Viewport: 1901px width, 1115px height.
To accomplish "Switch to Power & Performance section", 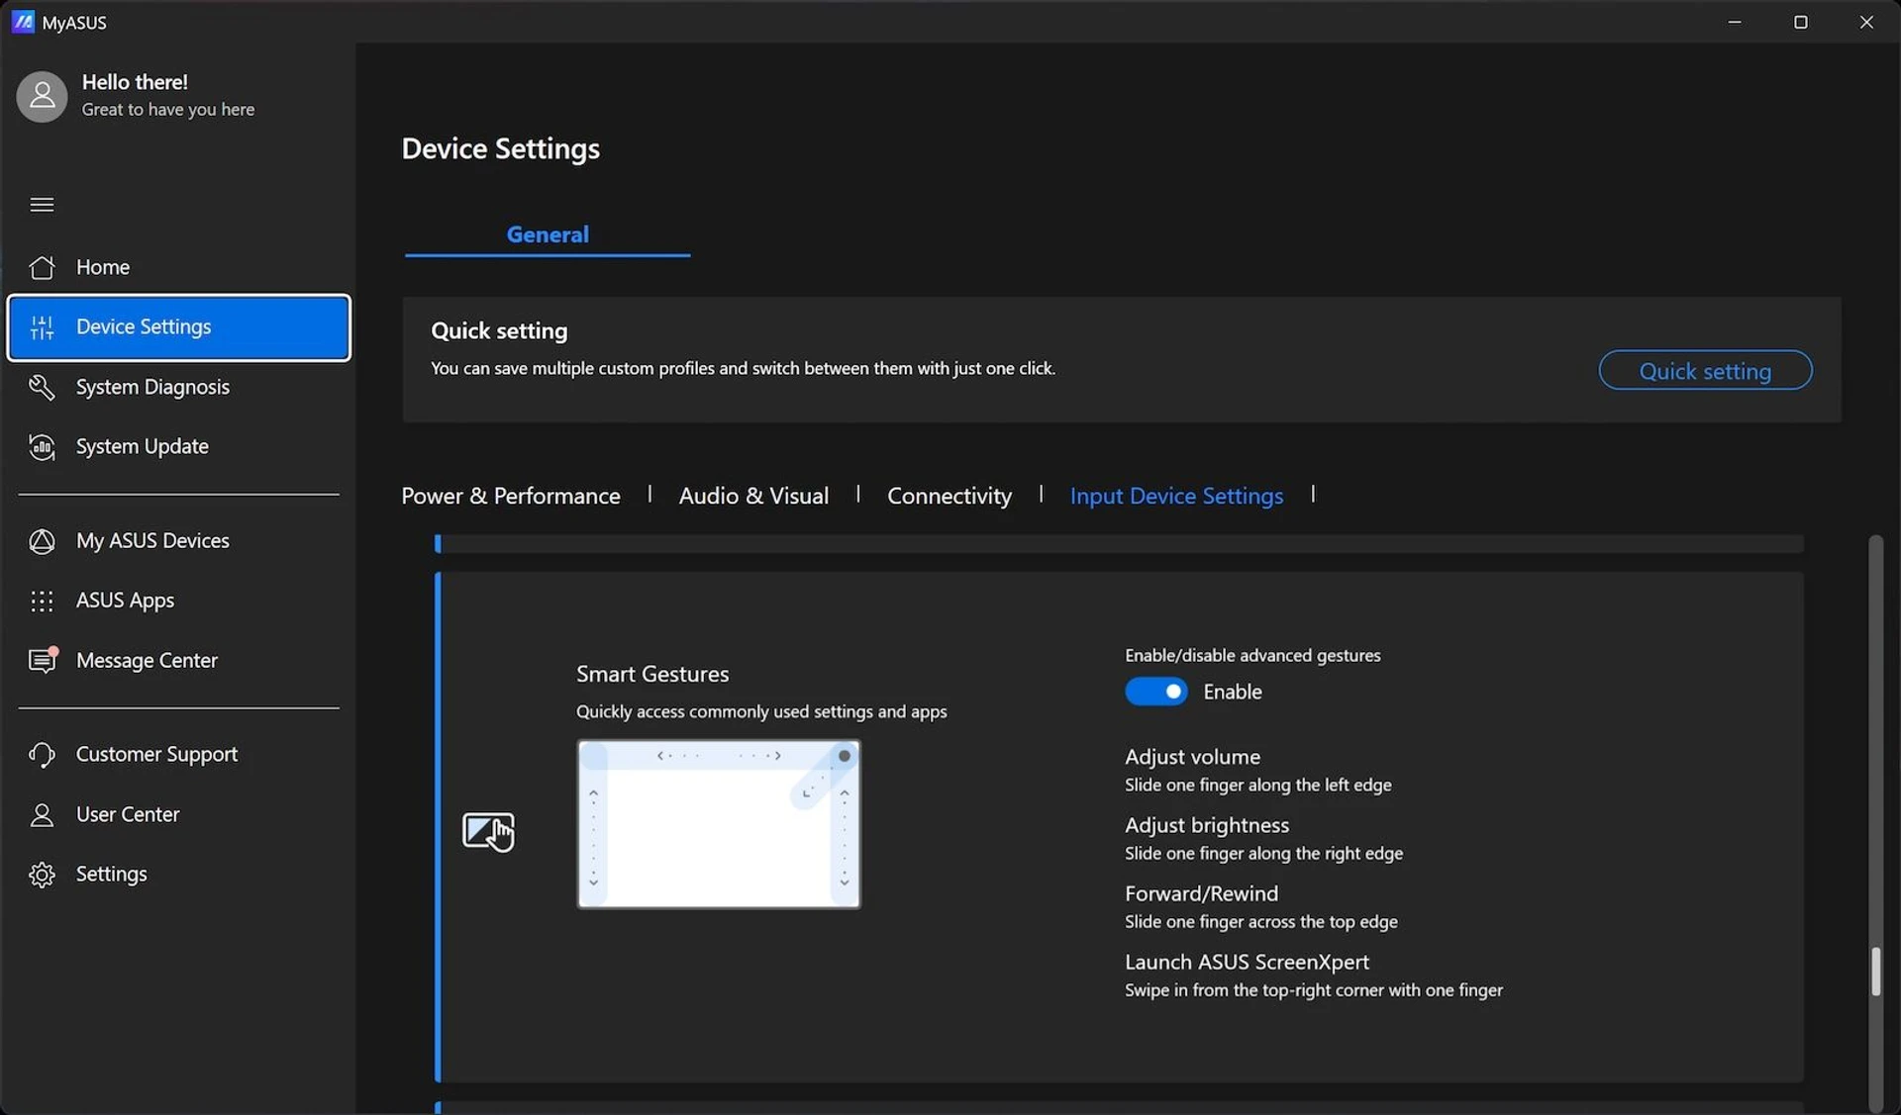I will (x=511, y=496).
